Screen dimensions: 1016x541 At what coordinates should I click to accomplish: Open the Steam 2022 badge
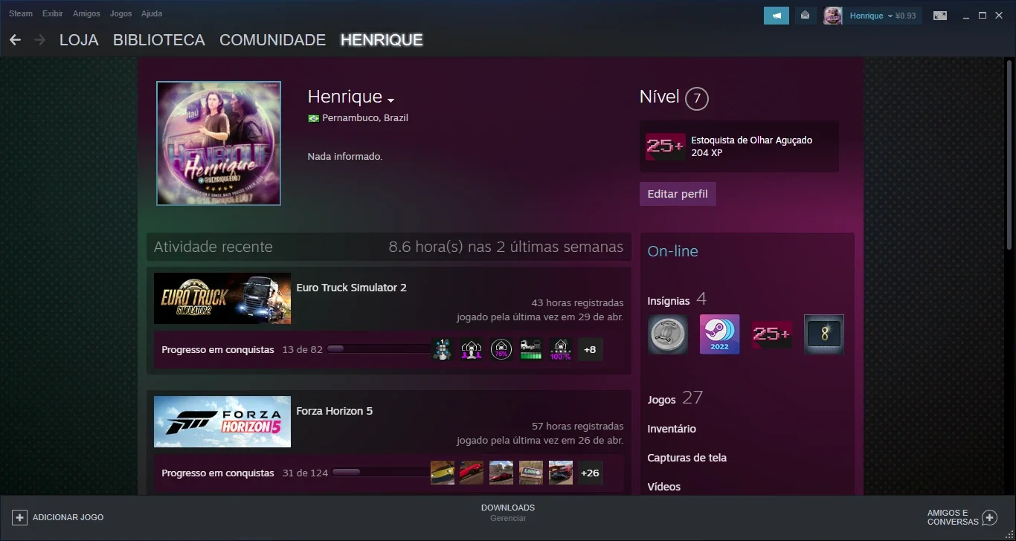click(x=720, y=334)
